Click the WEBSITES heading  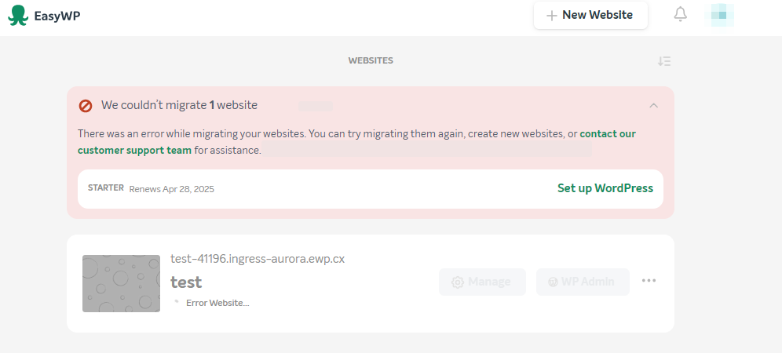(x=371, y=60)
